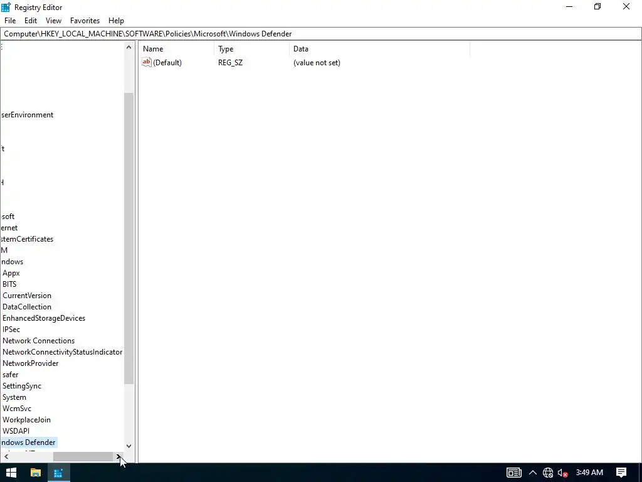Show hidden system tray icons
The width and height of the screenshot is (642, 482).
point(533,473)
